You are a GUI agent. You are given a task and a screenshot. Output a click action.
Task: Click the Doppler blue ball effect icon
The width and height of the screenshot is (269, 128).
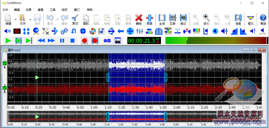[x=36, y=31]
